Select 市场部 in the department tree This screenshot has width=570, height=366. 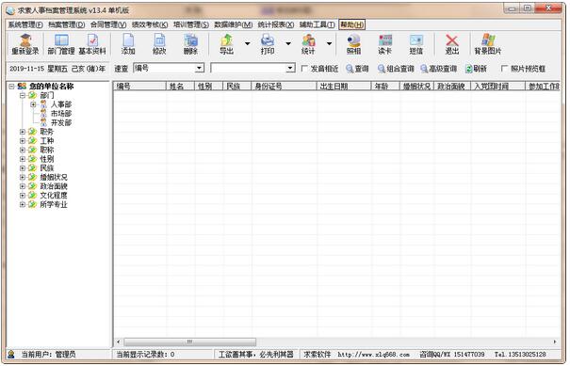pos(61,114)
